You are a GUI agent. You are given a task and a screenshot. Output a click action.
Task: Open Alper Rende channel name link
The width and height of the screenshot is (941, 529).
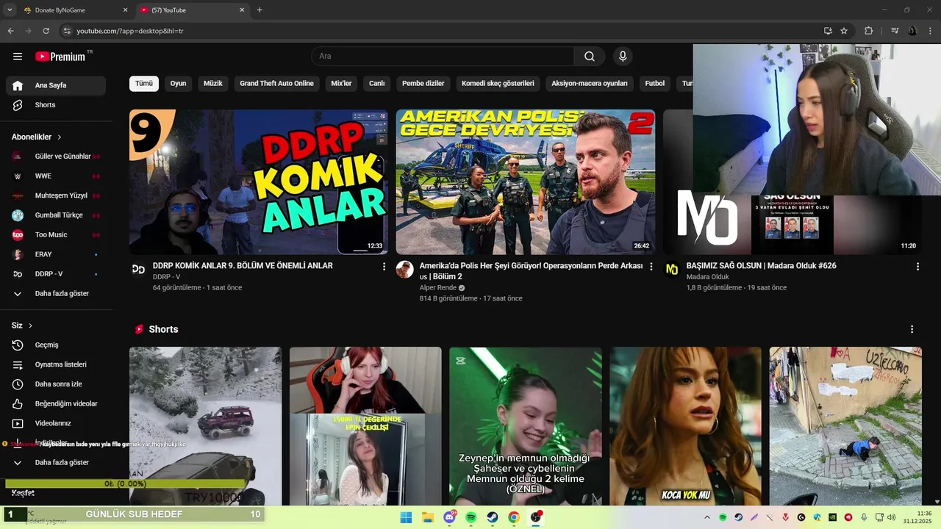click(438, 288)
